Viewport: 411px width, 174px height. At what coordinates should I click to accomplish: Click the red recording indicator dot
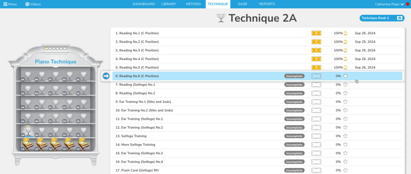pyautogui.click(x=407, y=4)
